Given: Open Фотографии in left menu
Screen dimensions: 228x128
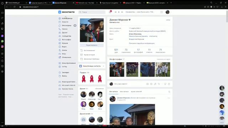Looking at the screenshot, I should point(67,39).
